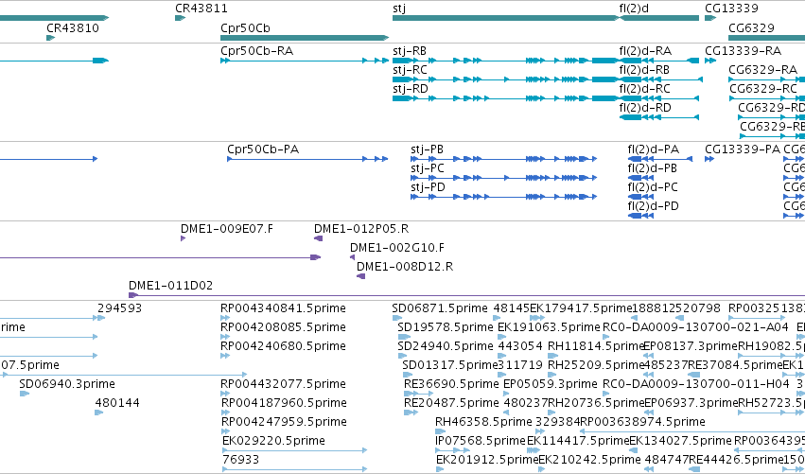Click the IP07568.5prime EST label

481,441
